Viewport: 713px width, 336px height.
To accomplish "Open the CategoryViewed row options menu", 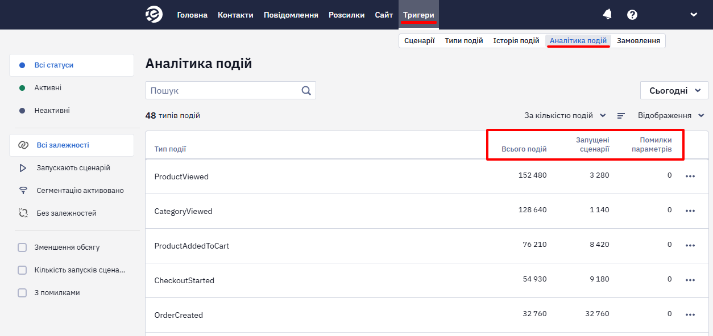I will click(x=690, y=211).
